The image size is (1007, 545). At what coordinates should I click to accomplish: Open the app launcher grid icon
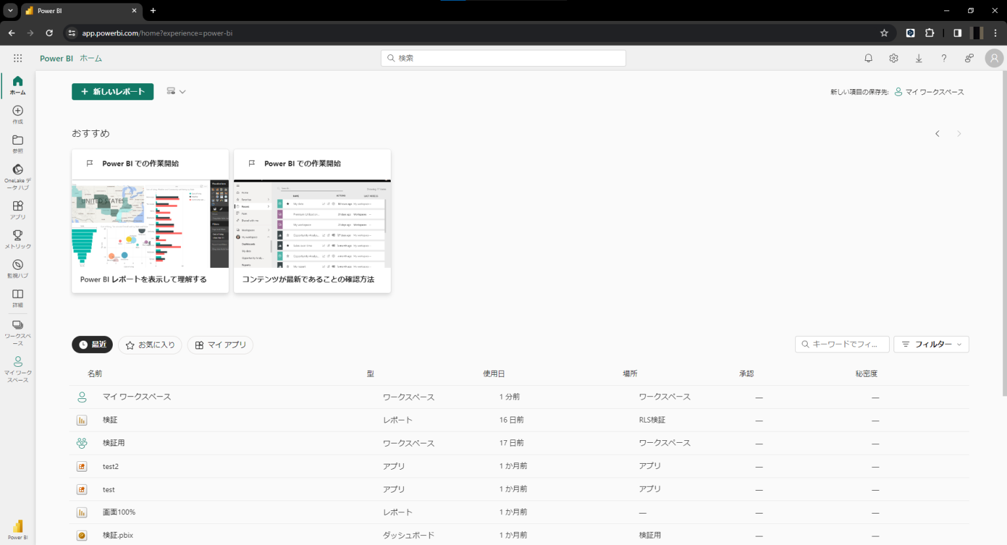point(18,58)
